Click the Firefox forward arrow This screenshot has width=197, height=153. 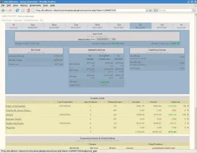10,11
